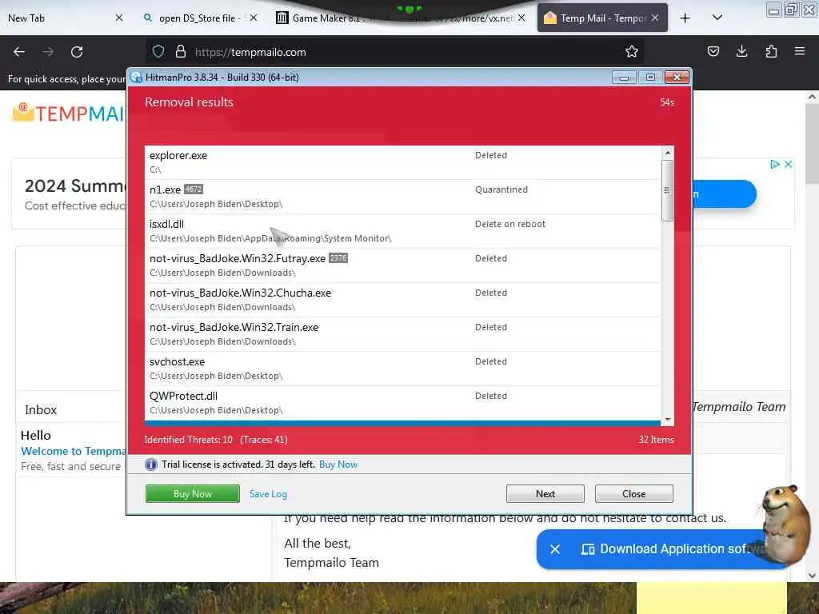Select the BadJoke.Win32.Futray.exe row
Image resolution: width=819 pixels, height=614 pixels.
(x=402, y=265)
